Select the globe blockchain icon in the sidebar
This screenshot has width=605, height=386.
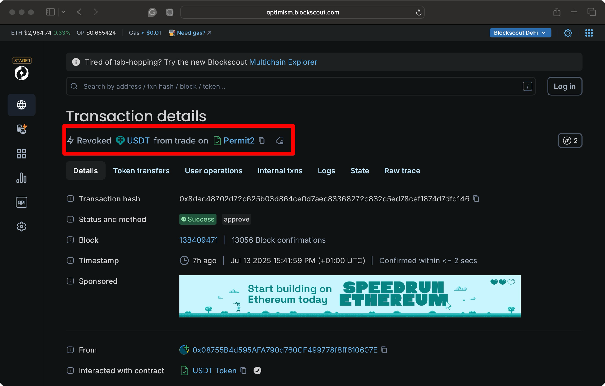point(21,105)
